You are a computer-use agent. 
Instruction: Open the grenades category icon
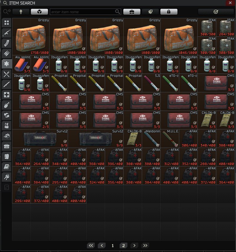click(6, 105)
